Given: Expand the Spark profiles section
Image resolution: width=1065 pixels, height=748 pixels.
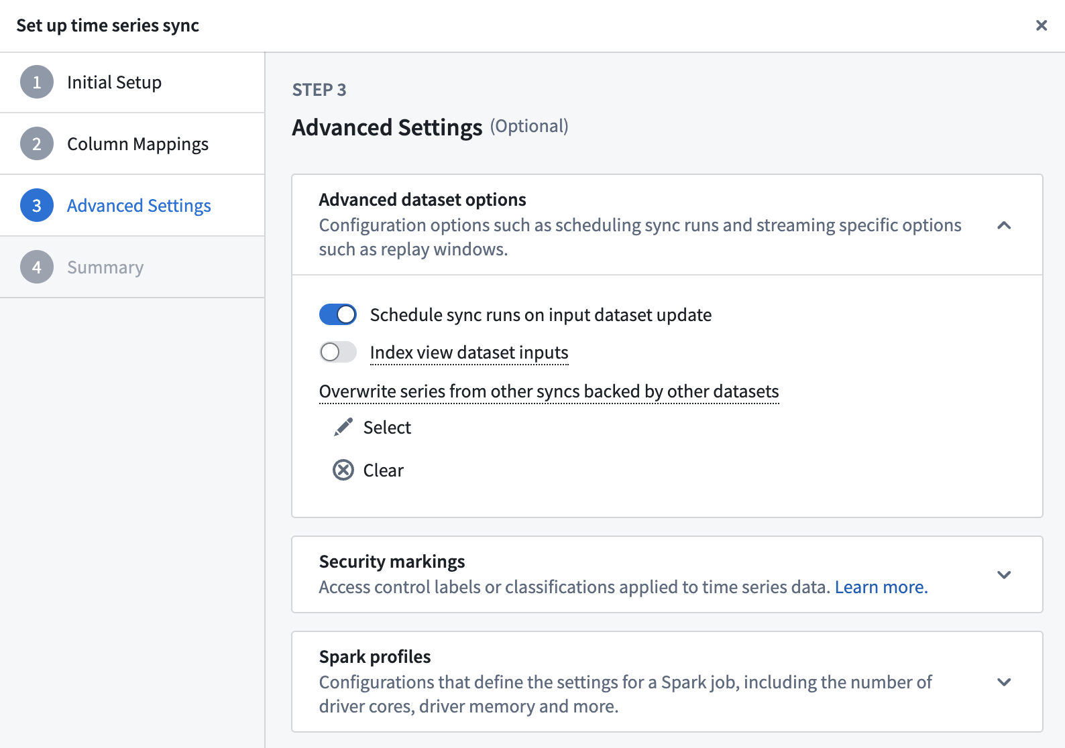Looking at the screenshot, I should (1004, 682).
